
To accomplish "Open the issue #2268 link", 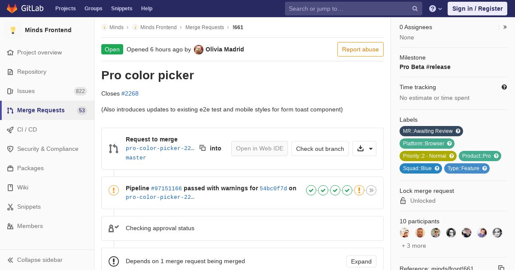I will (130, 93).
